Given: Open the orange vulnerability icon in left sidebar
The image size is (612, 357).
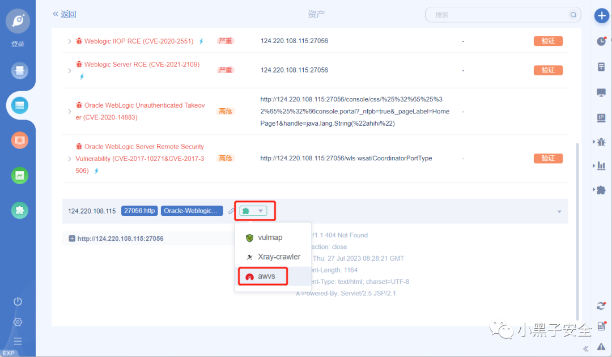Looking at the screenshot, I should tap(19, 141).
